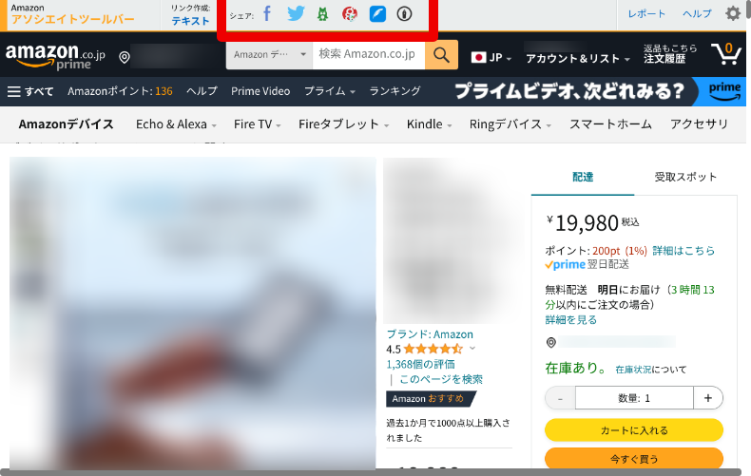This screenshot has width=751, height=476.
Task: Click the プライムビデオ、次どれみる? banner
Action: tap(569, 91)
